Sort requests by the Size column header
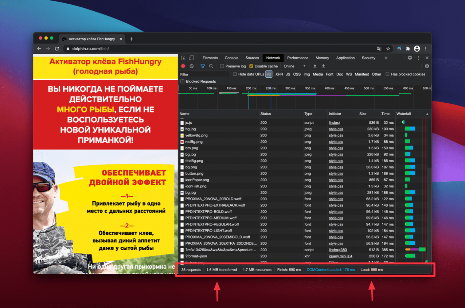The width and height of the screenshot is (465, 308). click(369, 114)
